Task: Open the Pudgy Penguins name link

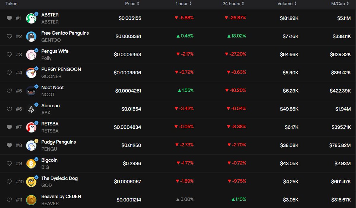Action: (x=58, y=142)
